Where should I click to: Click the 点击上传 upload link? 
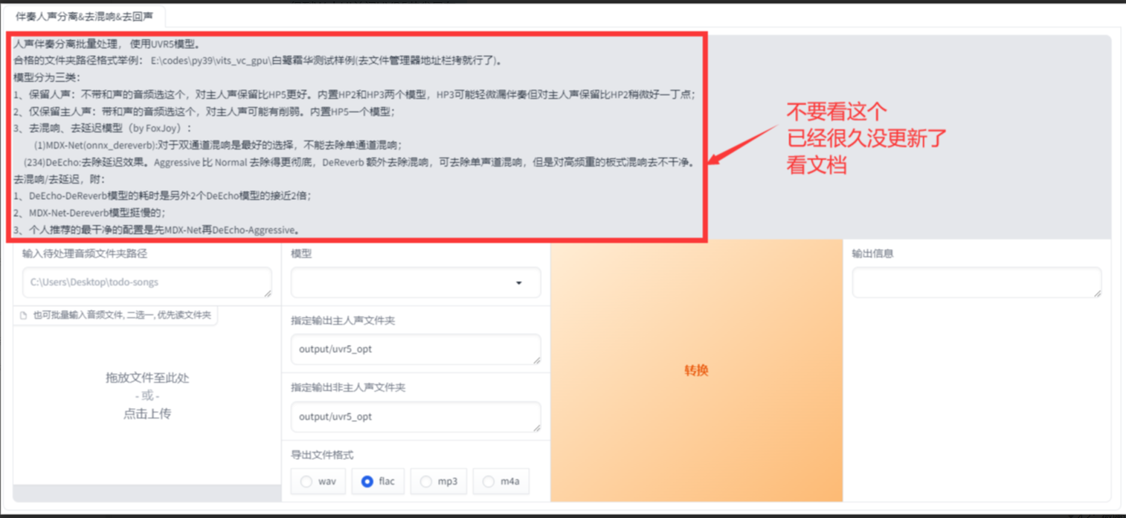[147, 414]
